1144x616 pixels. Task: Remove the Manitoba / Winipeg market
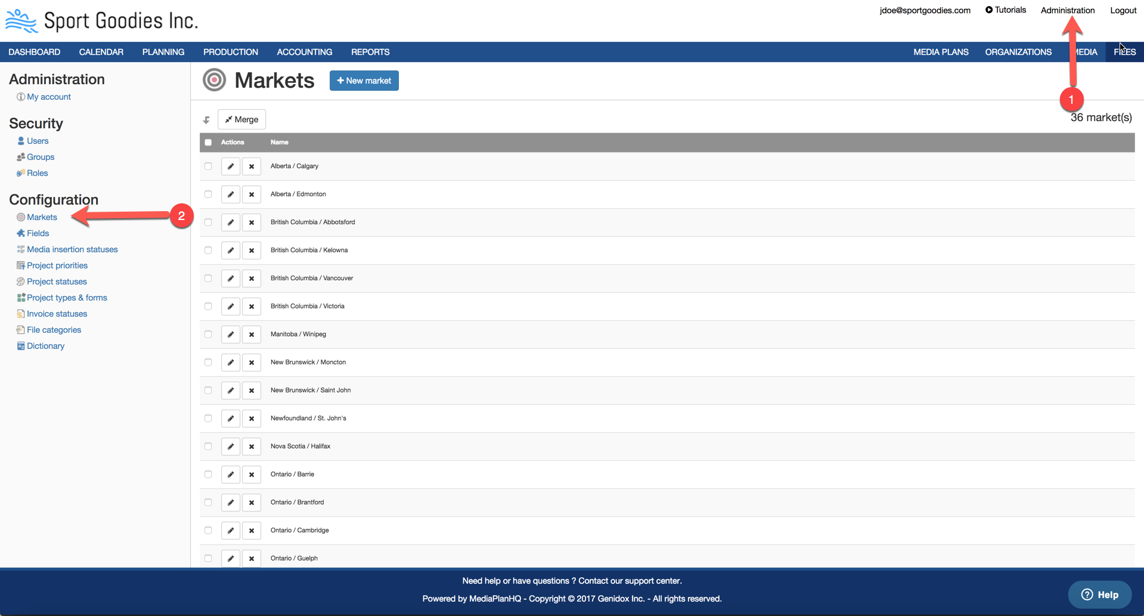(252, 335)
